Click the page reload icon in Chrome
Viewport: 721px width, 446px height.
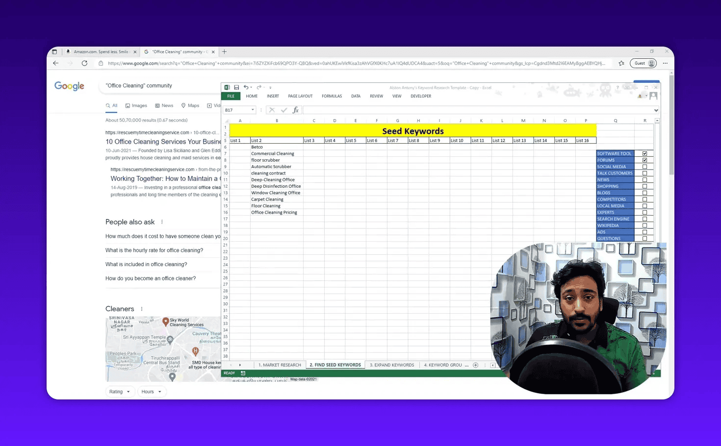(x=84, y=63)
